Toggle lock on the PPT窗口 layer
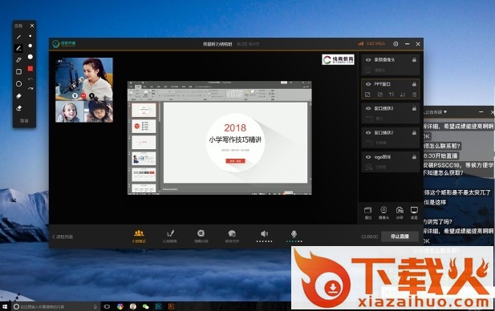The width and height of the screenshot is (495, 311). [414, 84]
